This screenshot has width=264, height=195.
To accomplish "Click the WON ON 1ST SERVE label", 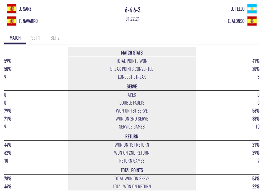I will pyautogui.click(x=132, y=111).
